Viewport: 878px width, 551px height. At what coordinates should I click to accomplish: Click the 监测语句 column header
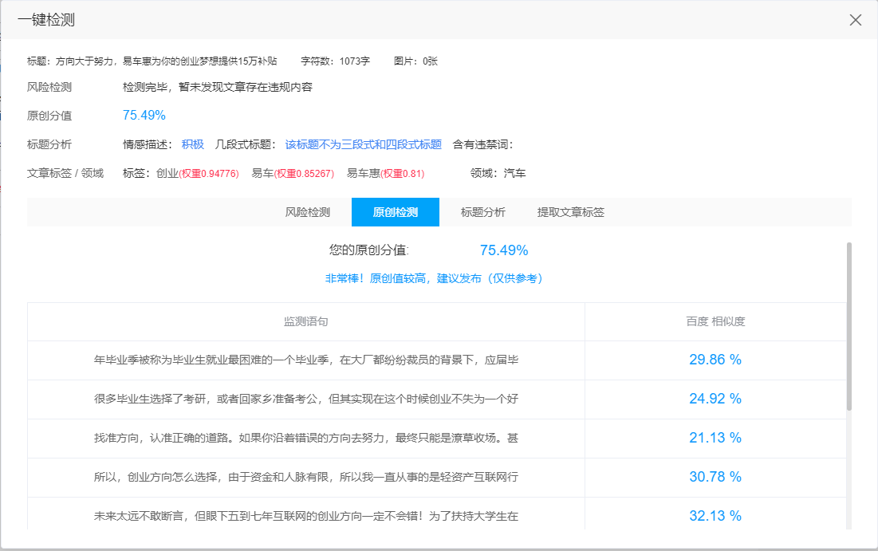(305, 321)
